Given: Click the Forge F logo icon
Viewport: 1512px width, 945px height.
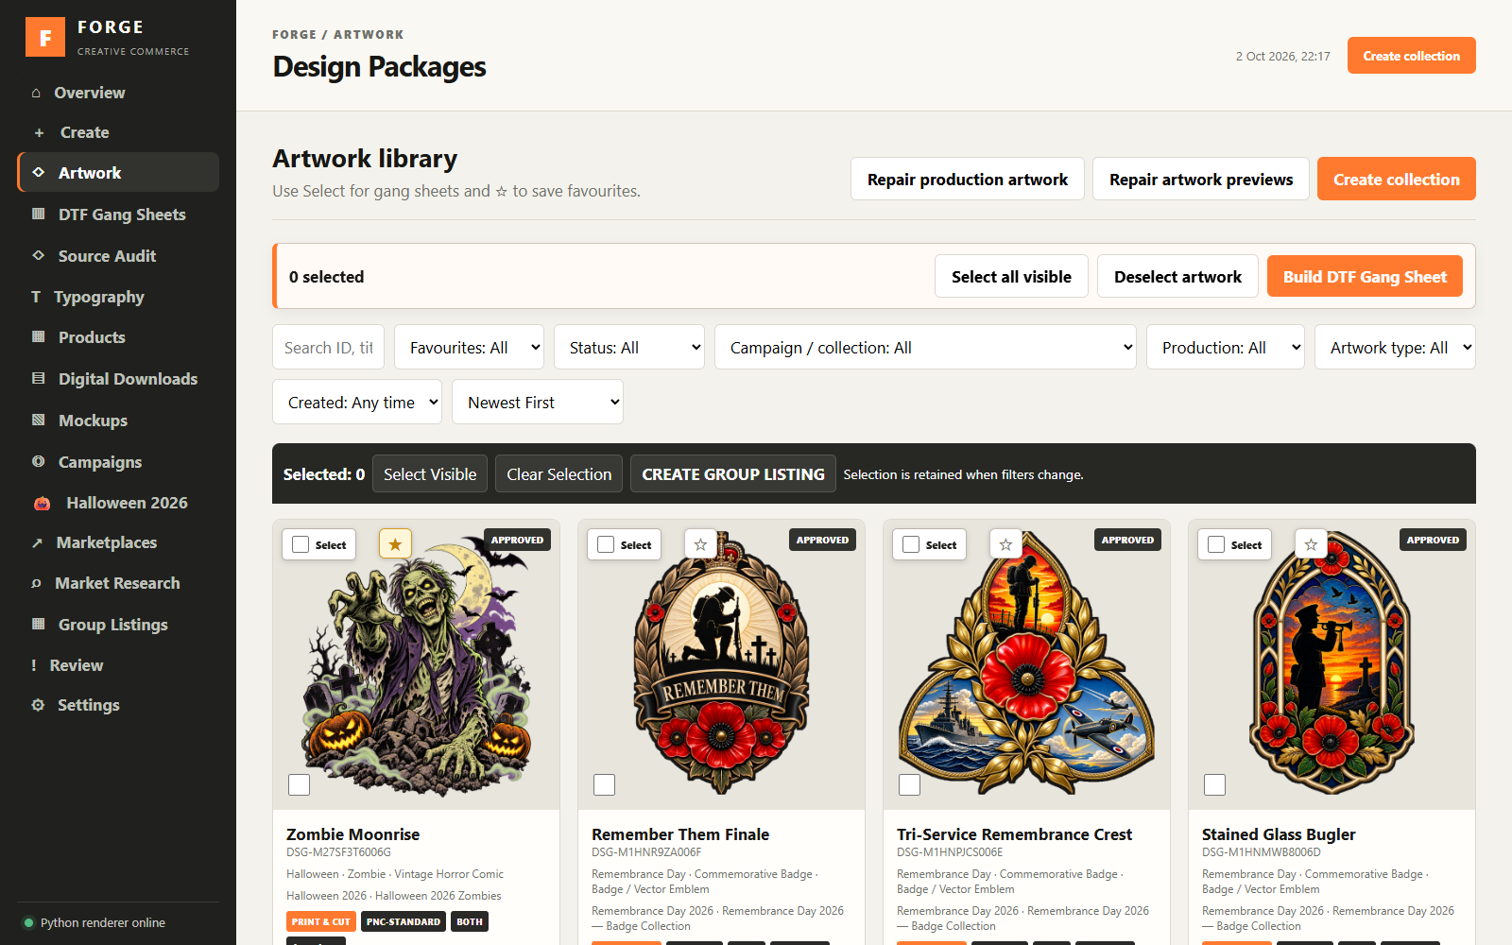Looking at the screenshot, I should 45,38.
